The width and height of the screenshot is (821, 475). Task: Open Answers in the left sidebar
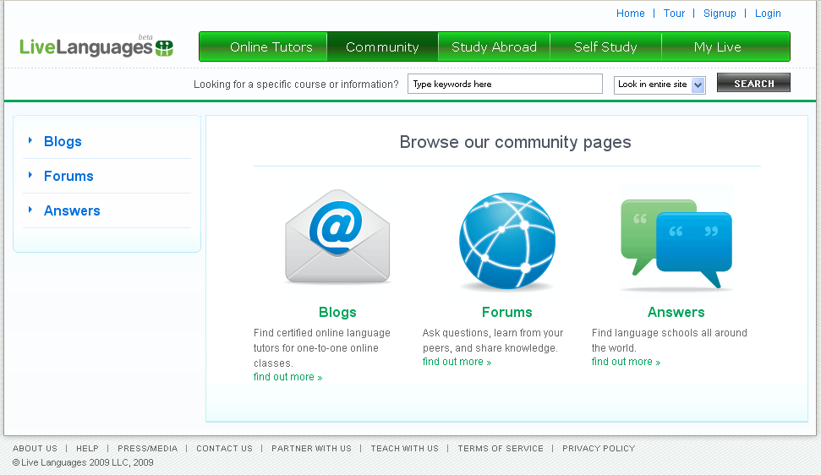pyautogui.click(x=72, y=211)
